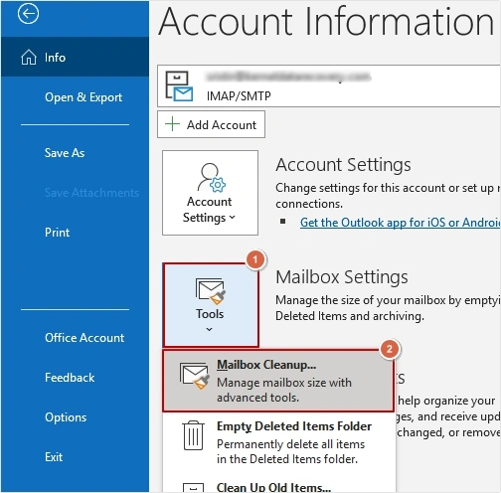Open the Open & Export tab
501x493 pixels.
(x=75, y=97)
